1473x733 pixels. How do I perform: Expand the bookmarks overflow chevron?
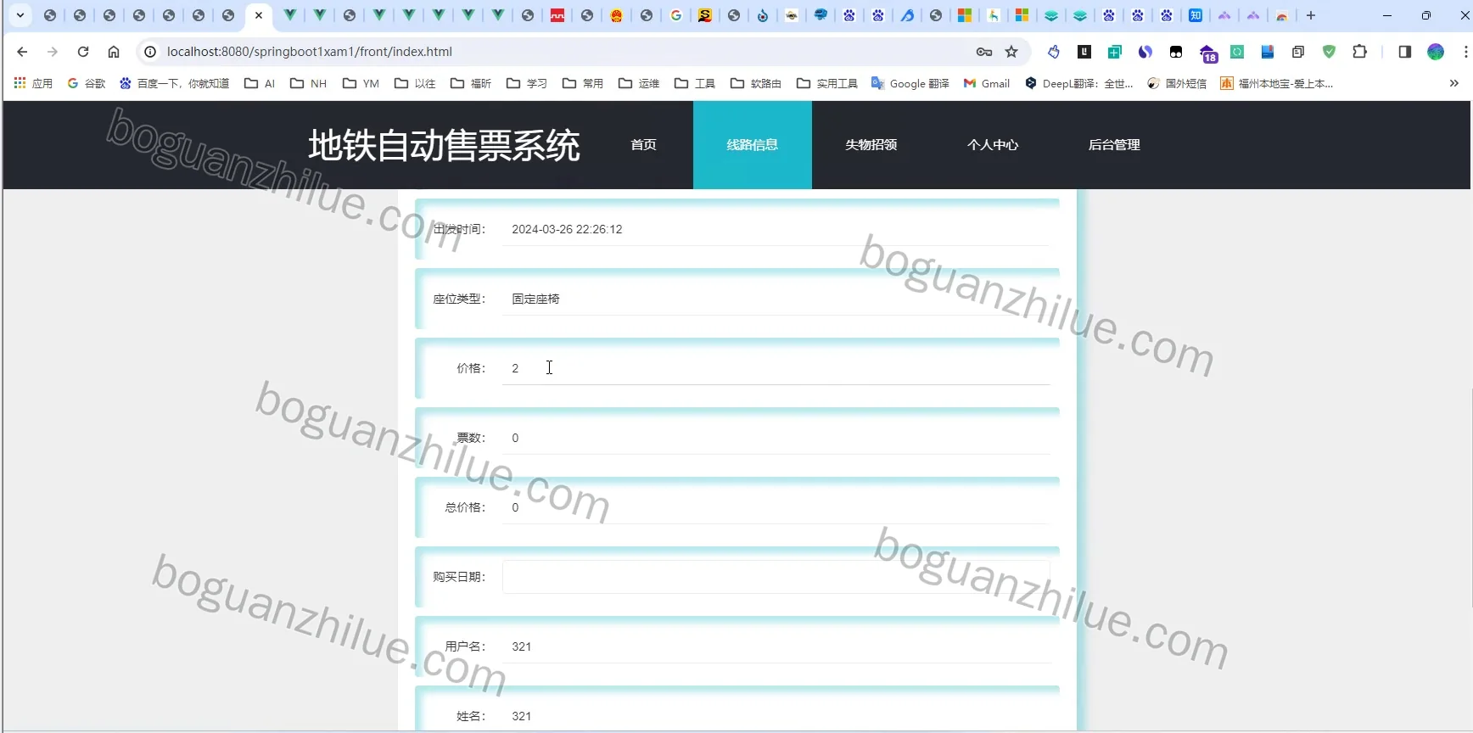(x=1454, y=83)
